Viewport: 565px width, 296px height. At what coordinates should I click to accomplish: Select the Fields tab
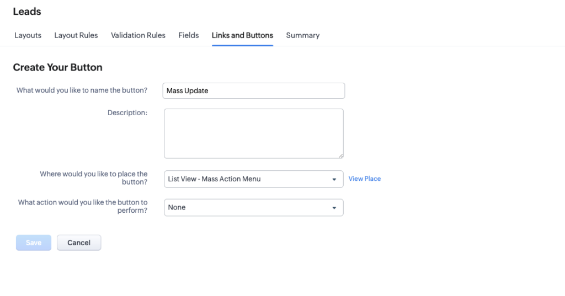188,35
